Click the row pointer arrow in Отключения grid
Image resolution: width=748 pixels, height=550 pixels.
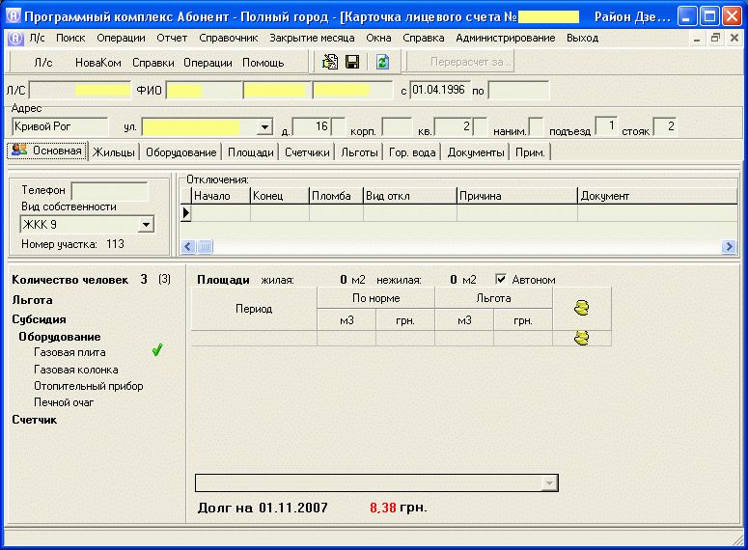point(186,212)
